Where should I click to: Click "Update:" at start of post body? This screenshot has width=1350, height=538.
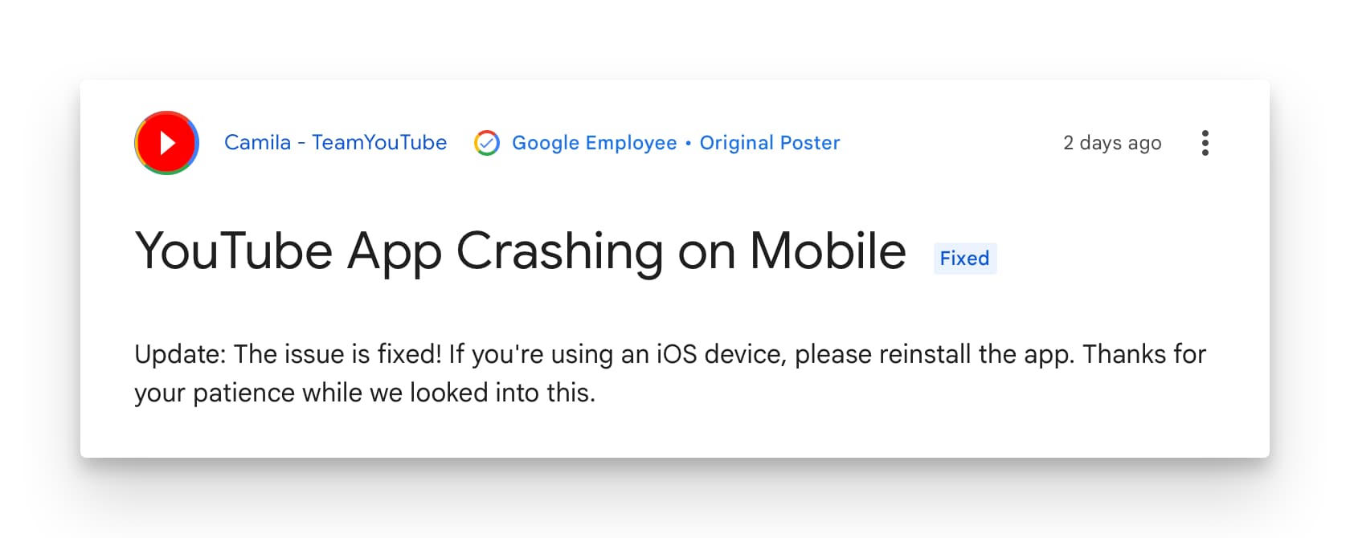click(180, 354)
